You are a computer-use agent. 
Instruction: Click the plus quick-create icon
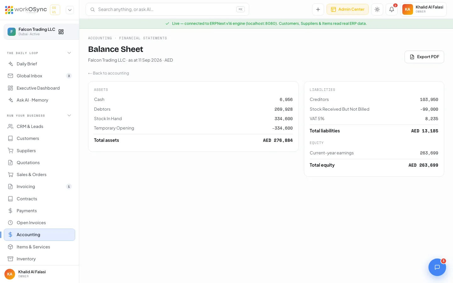(x=318, y=9)
